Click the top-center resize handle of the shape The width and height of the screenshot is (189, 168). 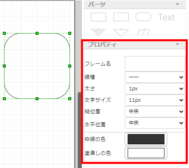37,33
